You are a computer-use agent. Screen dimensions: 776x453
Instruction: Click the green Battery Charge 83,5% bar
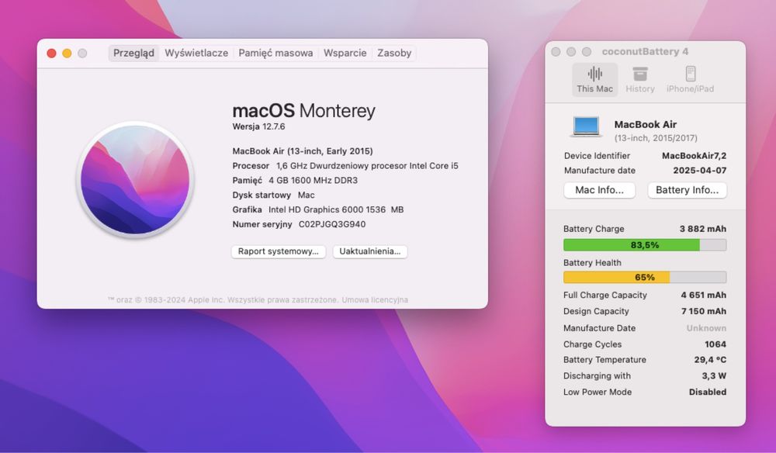pyautogui.click(x=645, y=245)
